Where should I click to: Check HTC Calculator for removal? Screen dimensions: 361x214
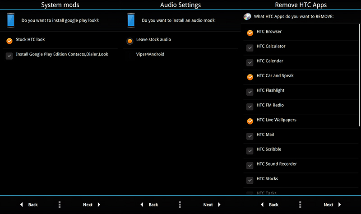tap(250, 47)
